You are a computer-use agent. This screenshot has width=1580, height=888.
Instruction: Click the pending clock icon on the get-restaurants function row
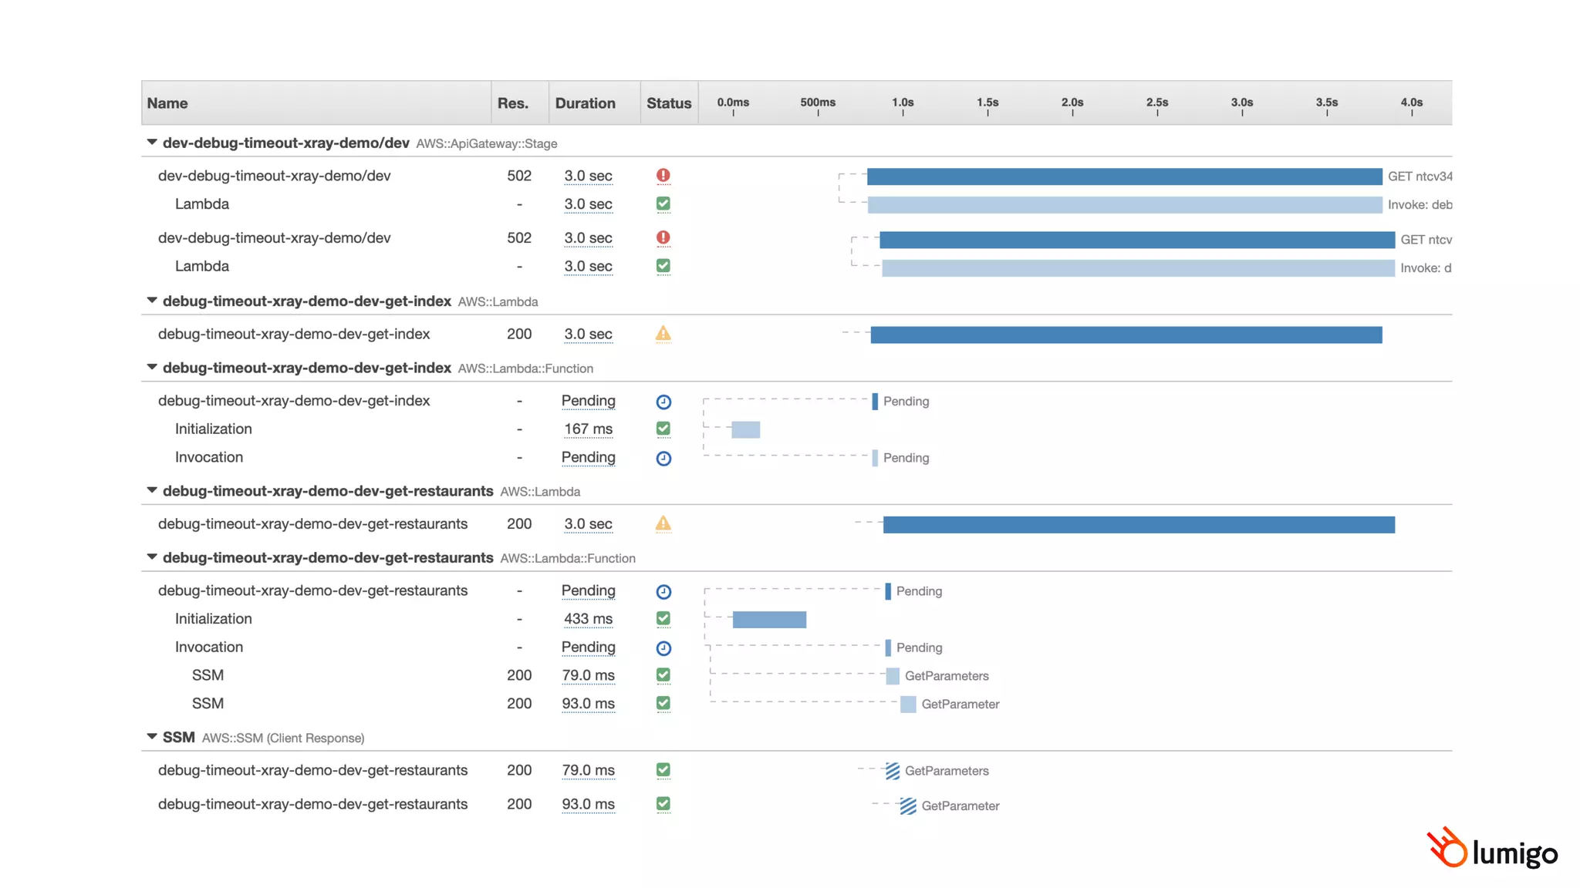pos(663,592)
